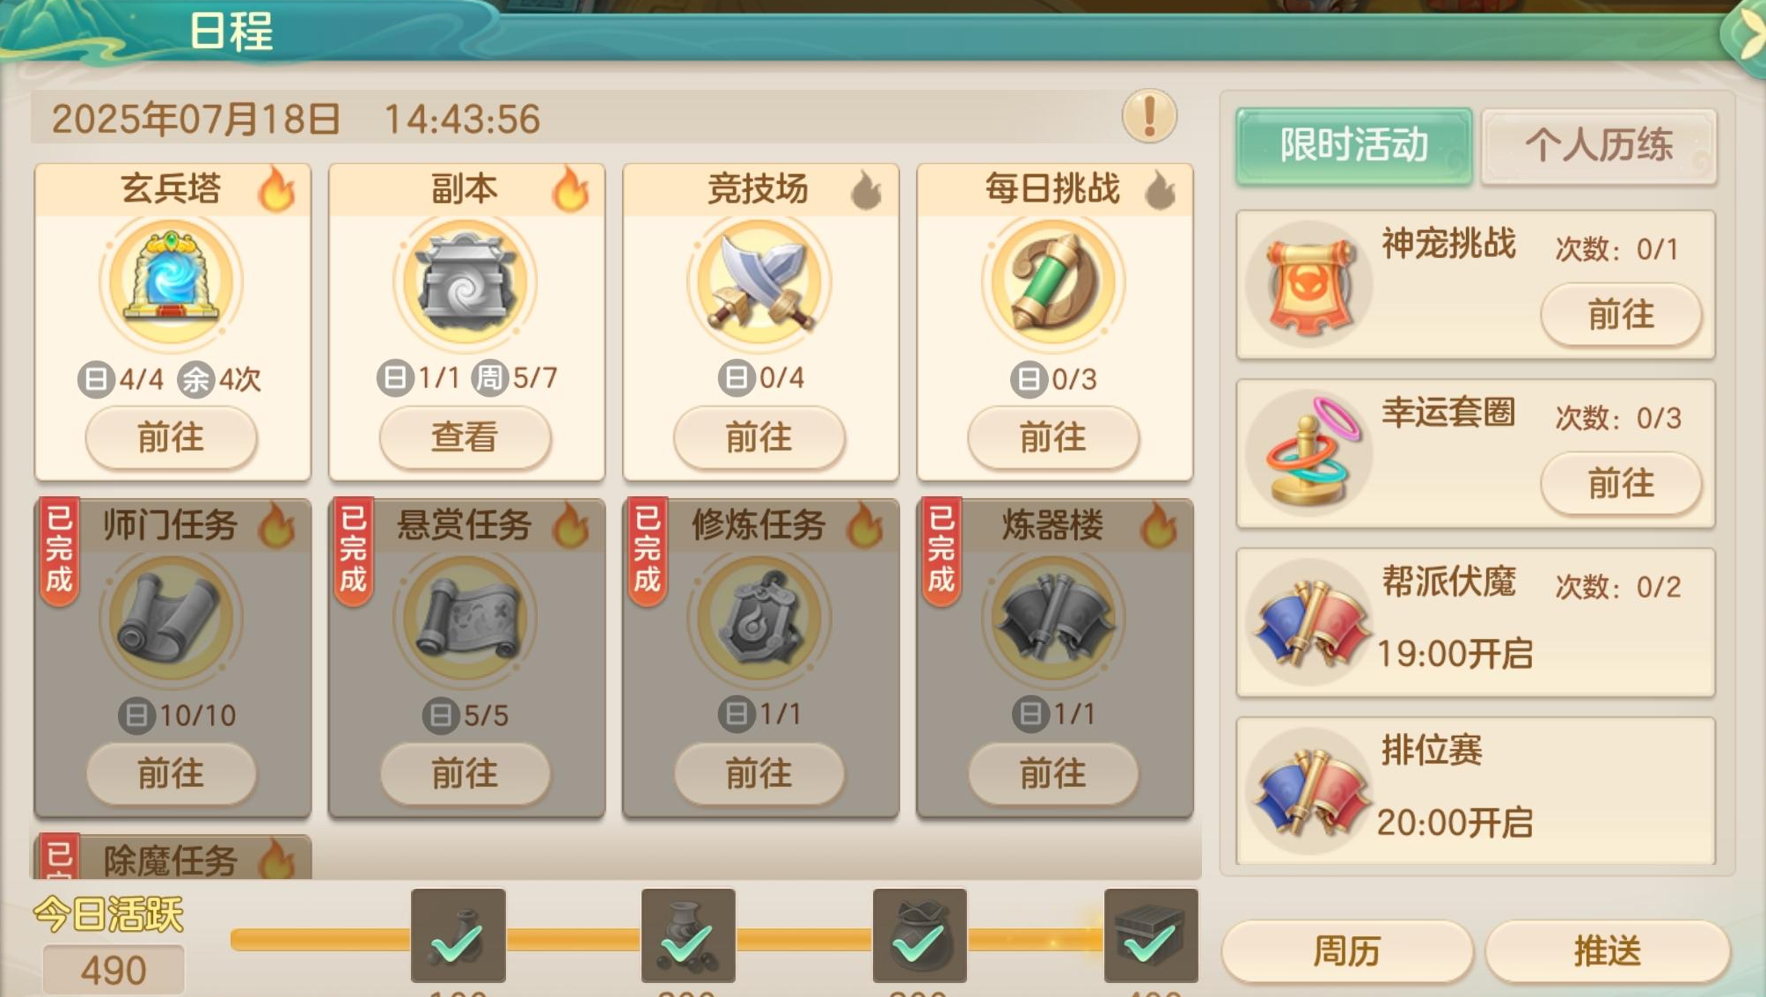Tap the 每日挑战 green scroll icon
1766x997 pixels.
coord(1053,282)
